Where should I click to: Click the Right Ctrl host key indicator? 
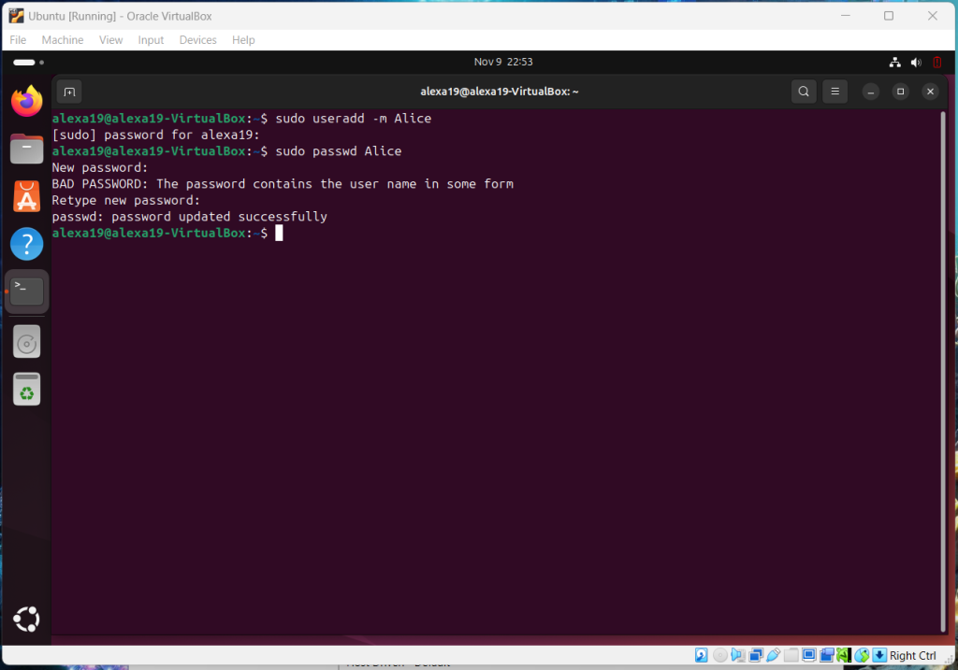coord(911,656)
